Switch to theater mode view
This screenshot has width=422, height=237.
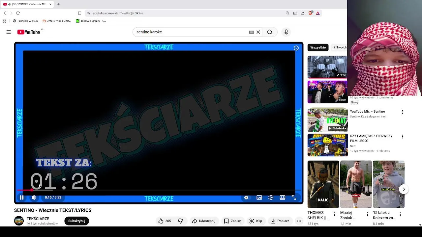coord(283,197)
